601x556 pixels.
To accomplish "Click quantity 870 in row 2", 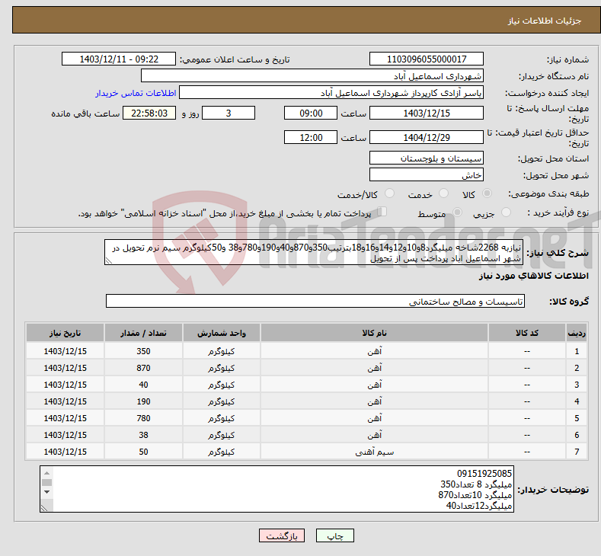I will [x=143, y=368].
